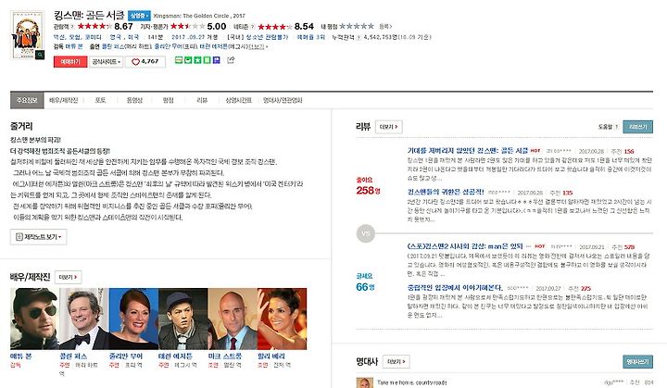667x388 pixels.
Task: Click the 글쎄요 66명 count
Action: click(x=365, y=287)
